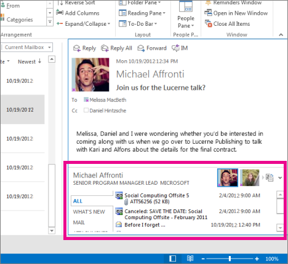Open the Expand/Collapse dropdown
The width and height of the screenshot is (288, 264).
pos(83,24)
